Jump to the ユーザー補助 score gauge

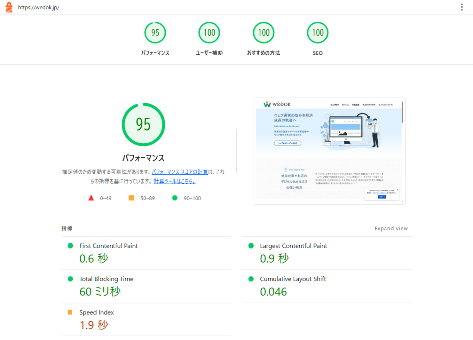(x=209, y=33)
